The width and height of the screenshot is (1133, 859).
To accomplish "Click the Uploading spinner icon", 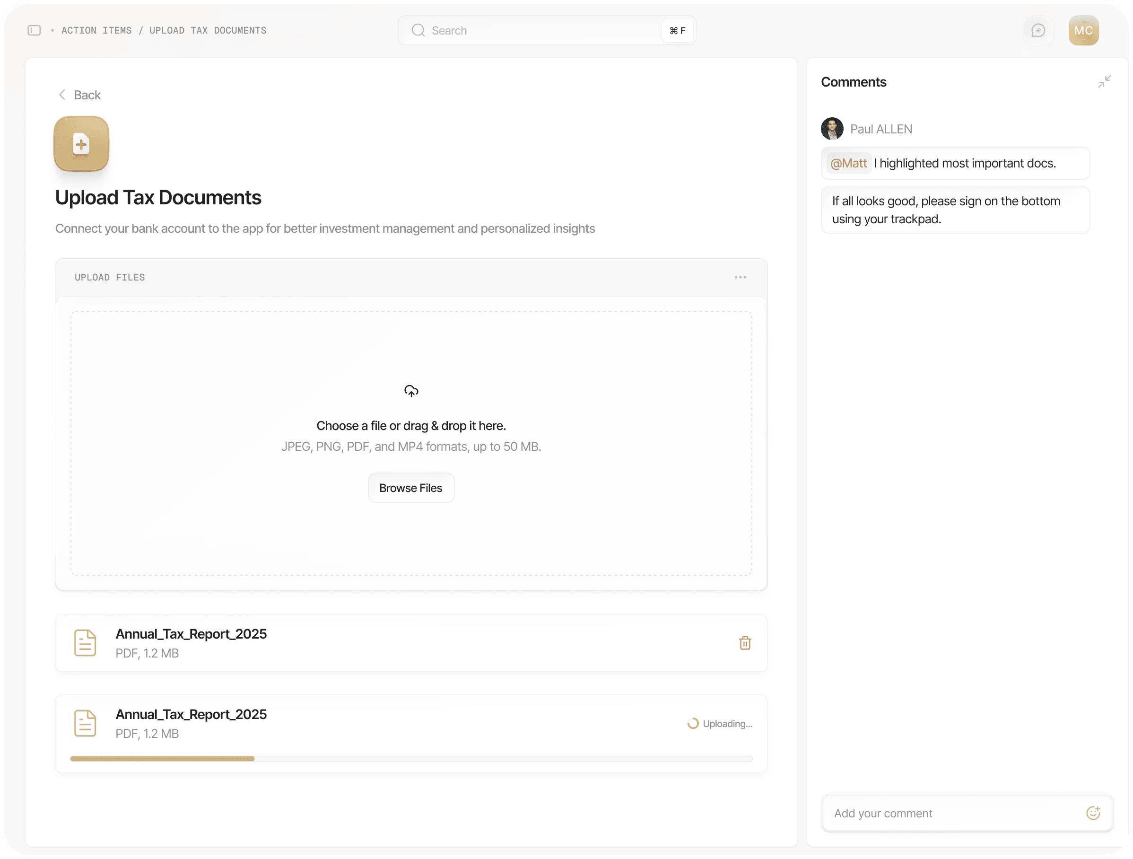I will point(693,724).
